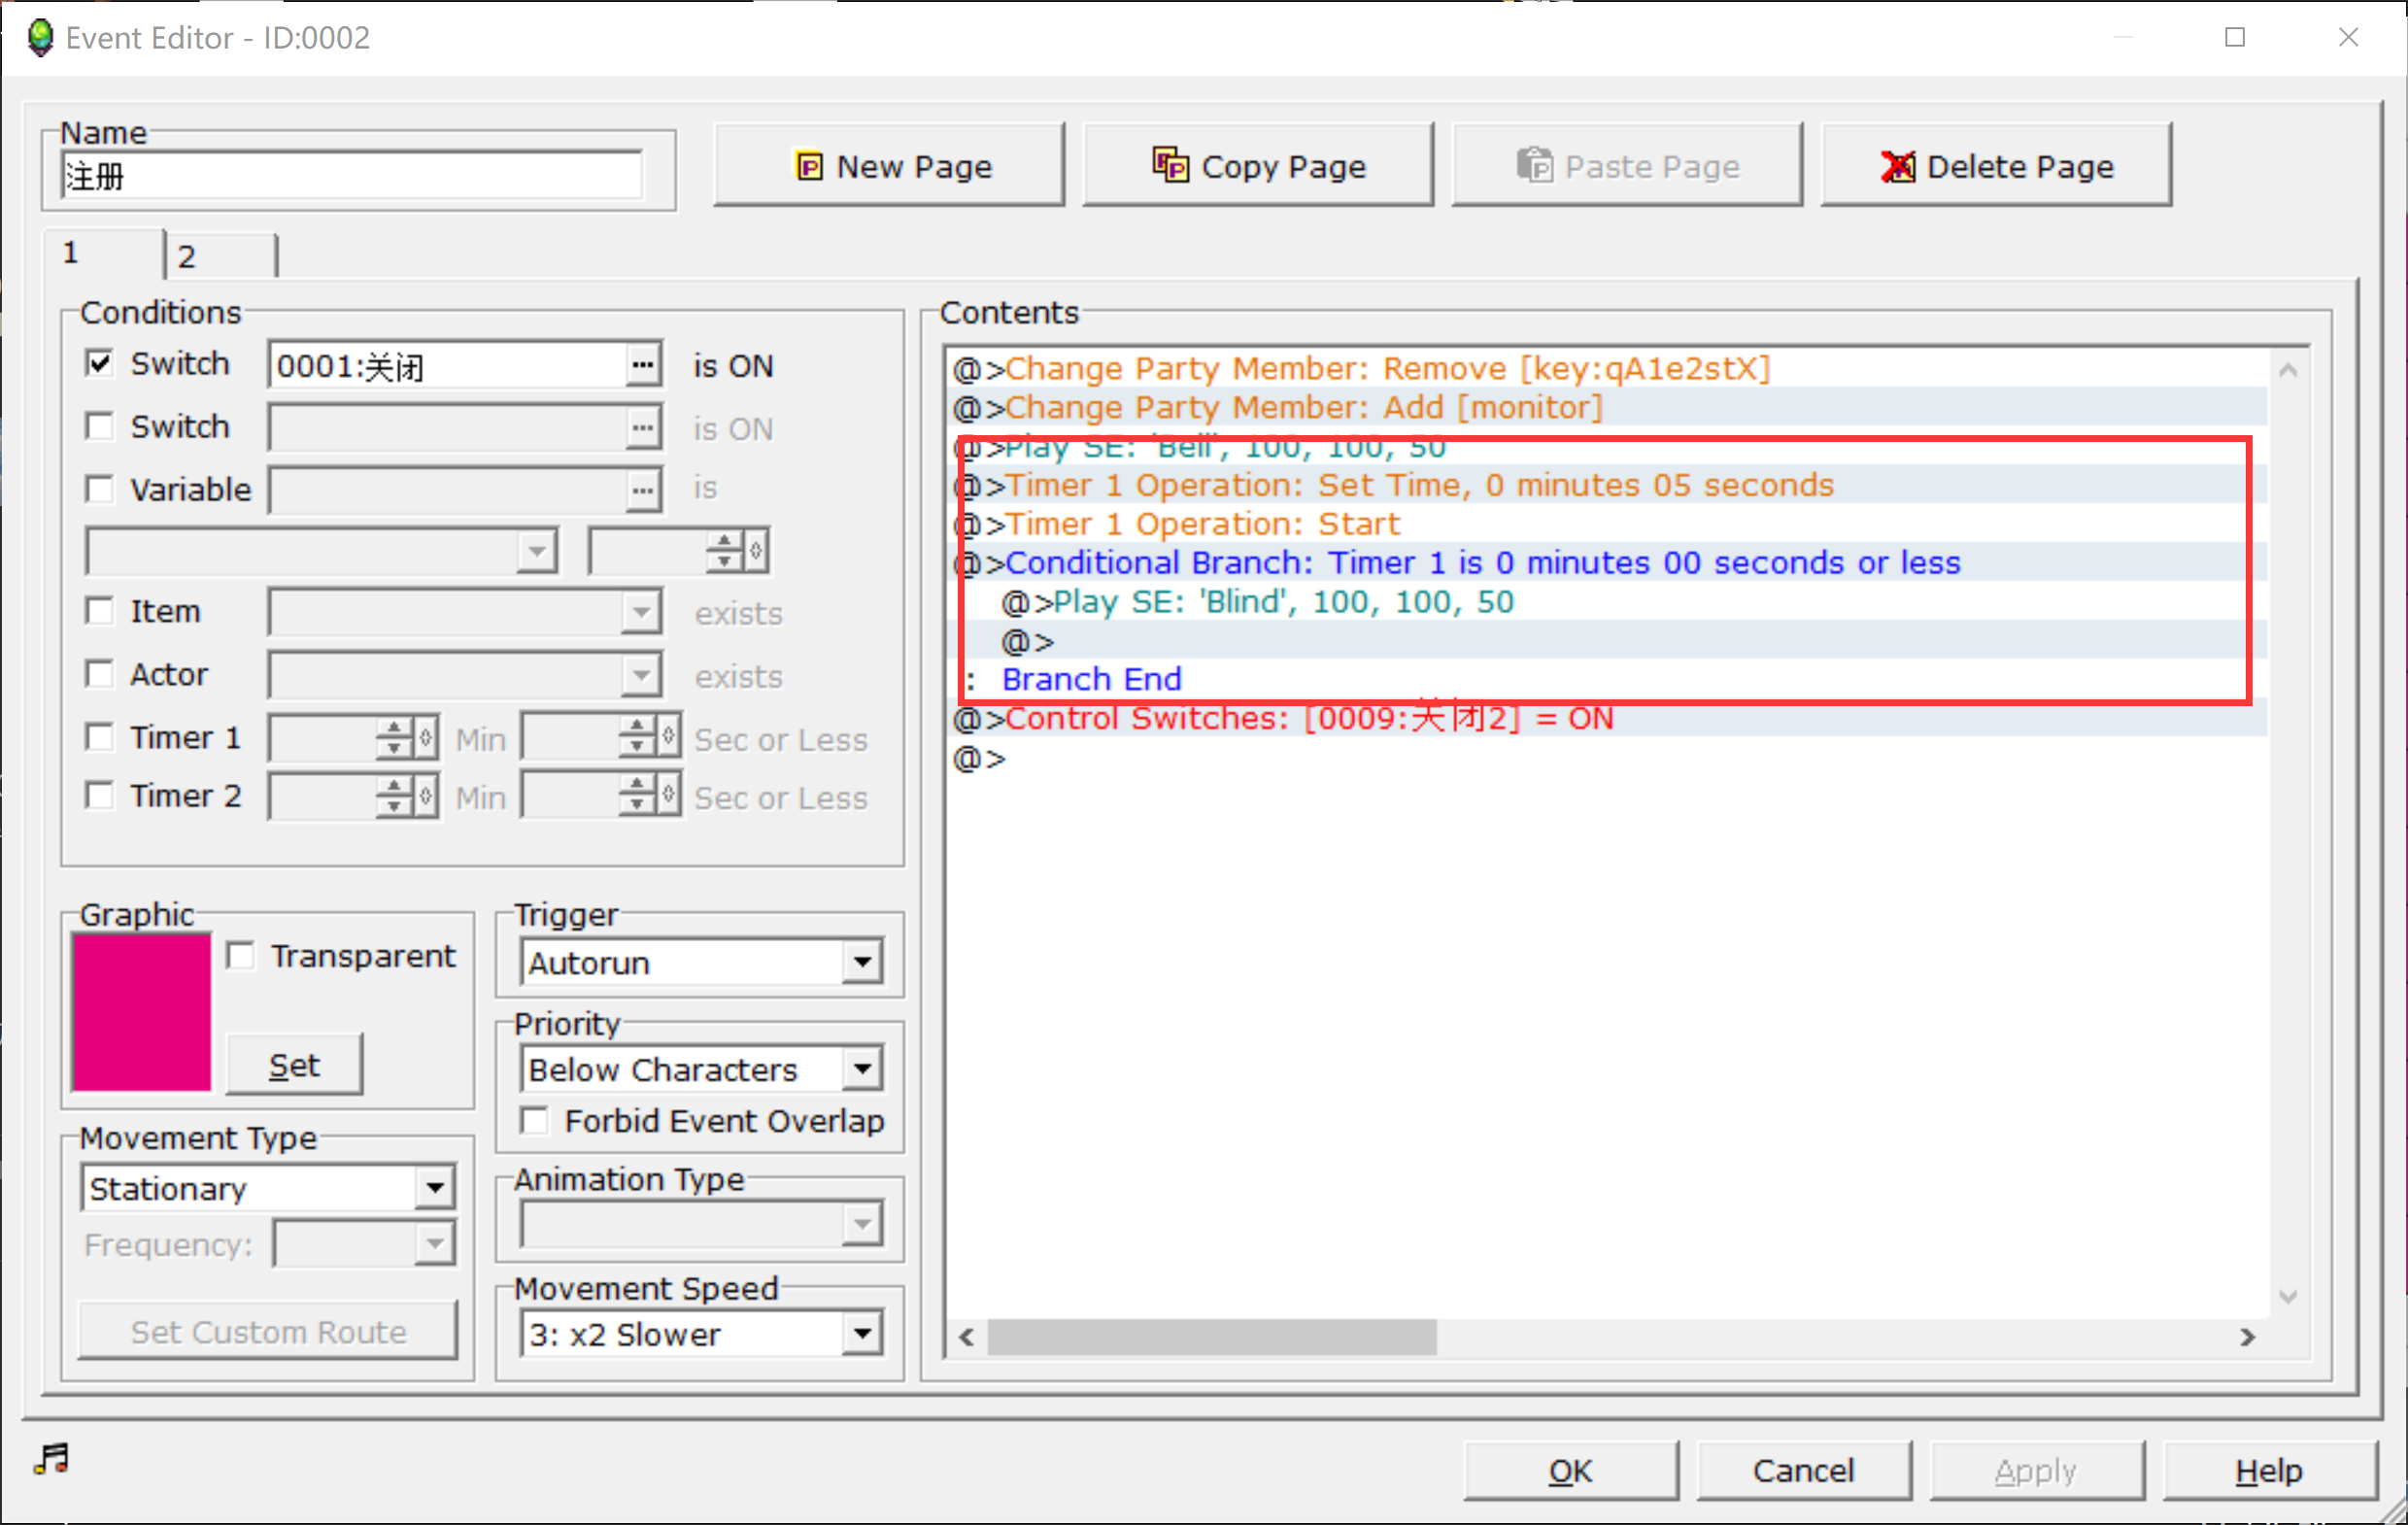This screenshot has width=2408, height=1525.
Task: Select the Add [monitor] command line
Action: (1608, 408)
